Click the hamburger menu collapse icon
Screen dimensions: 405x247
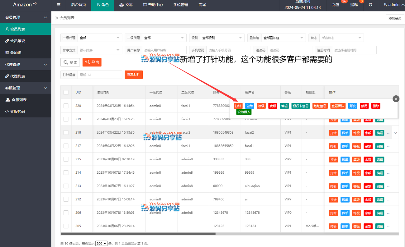(x=59, y=5)
